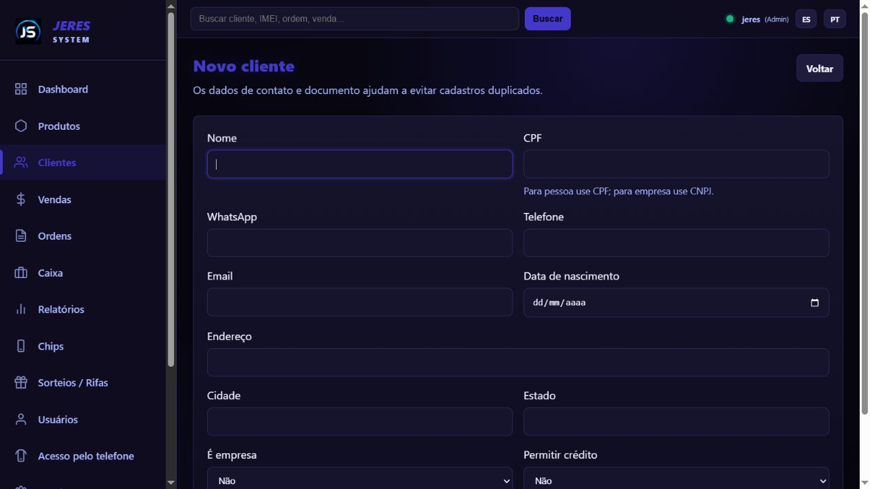The width and height of the screenshot is (870, 489).
Task: Go to the Produtos section
Action: pos(83,126)
